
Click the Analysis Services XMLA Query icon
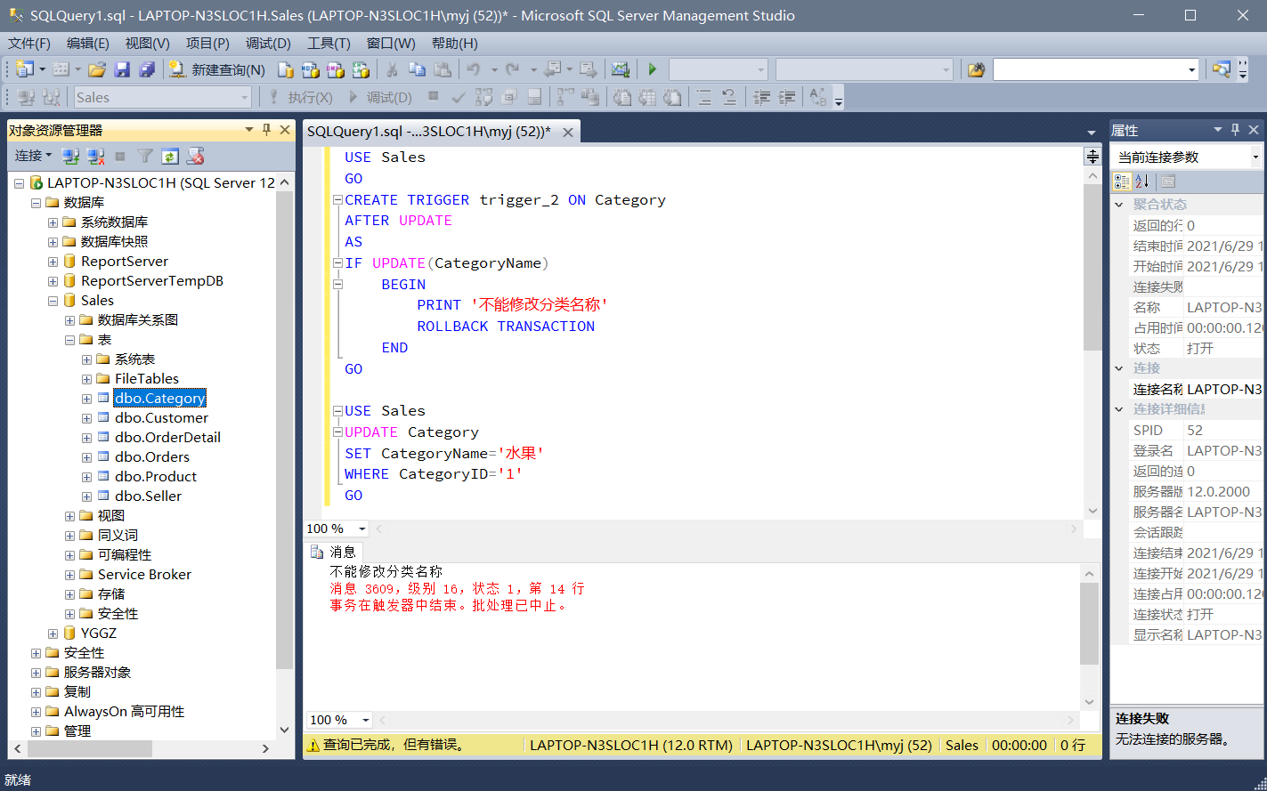click(x=360, y=69)
